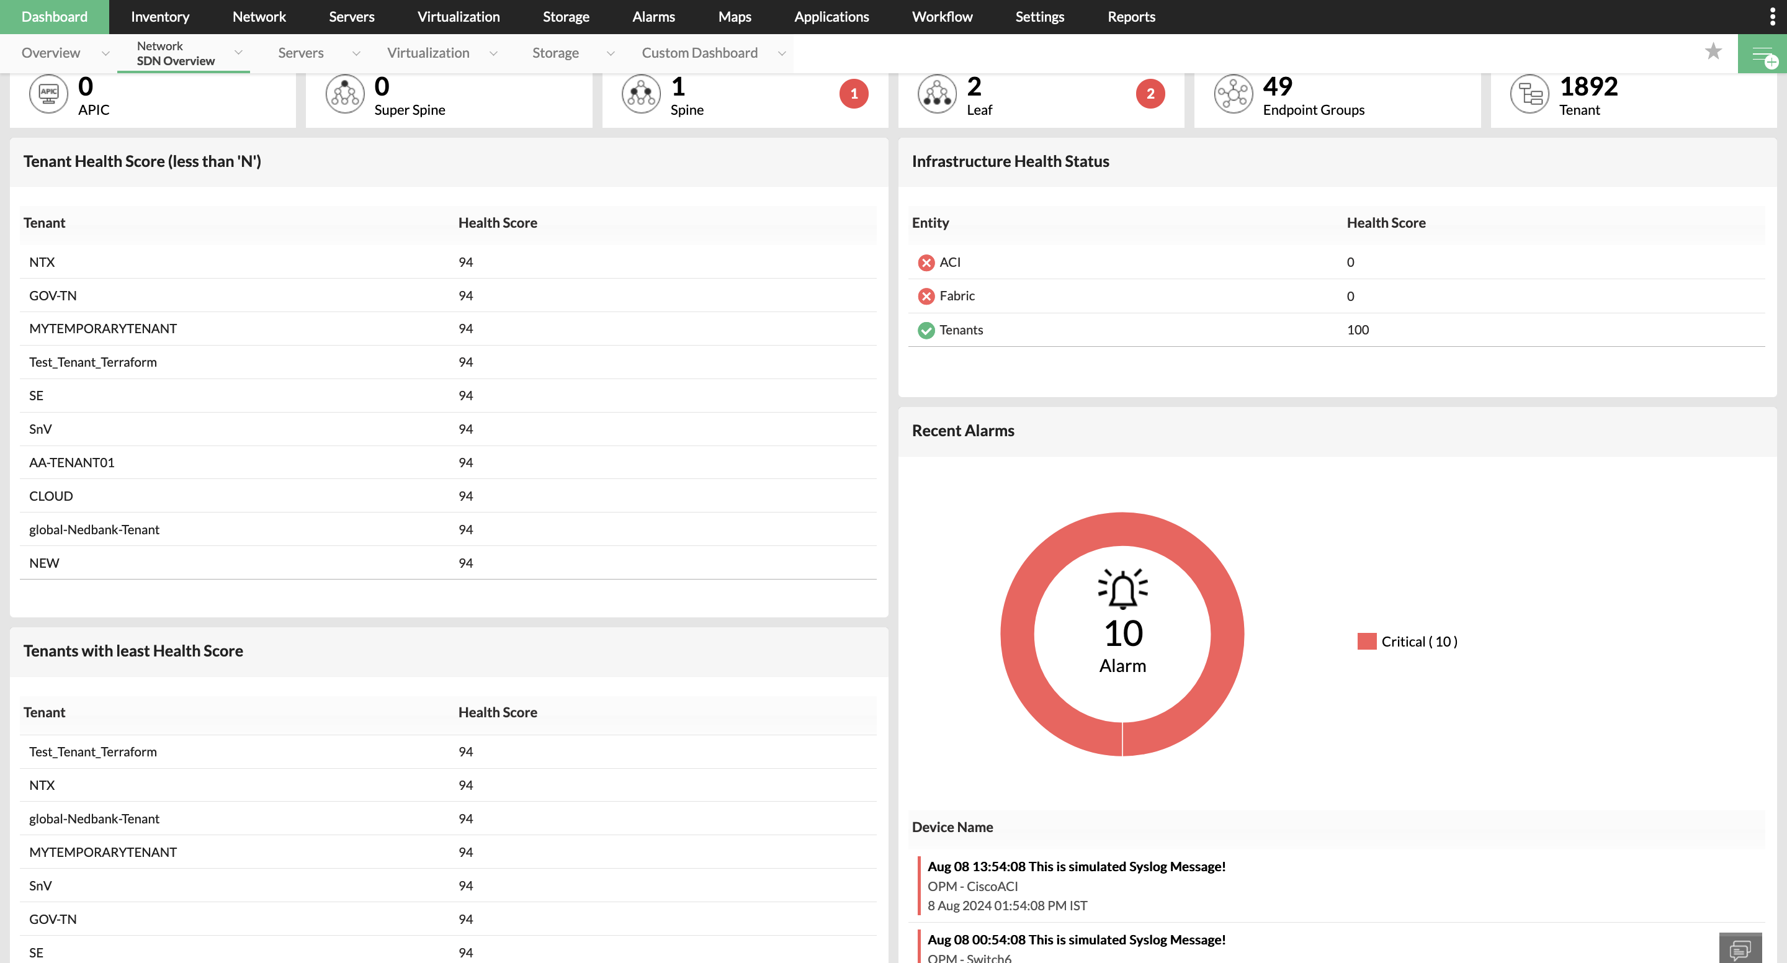
Task: Expand the Servers sub-tab dropdown arrow
Action: (356, 53)
